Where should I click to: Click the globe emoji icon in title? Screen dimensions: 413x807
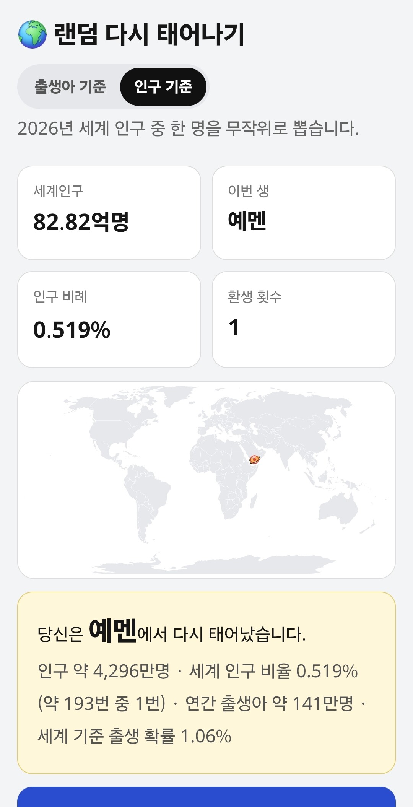[x=33, y=34]
